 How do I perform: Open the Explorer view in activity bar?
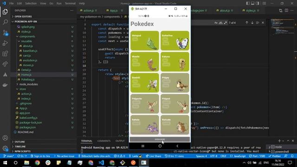[5, 12]
